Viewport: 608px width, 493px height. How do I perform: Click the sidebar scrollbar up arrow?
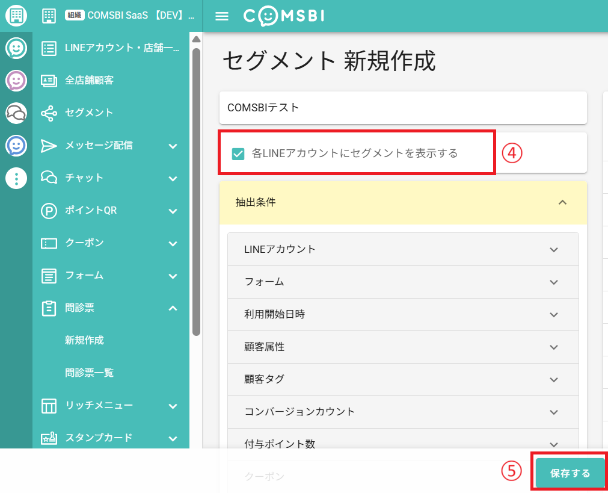click(196, 39)
